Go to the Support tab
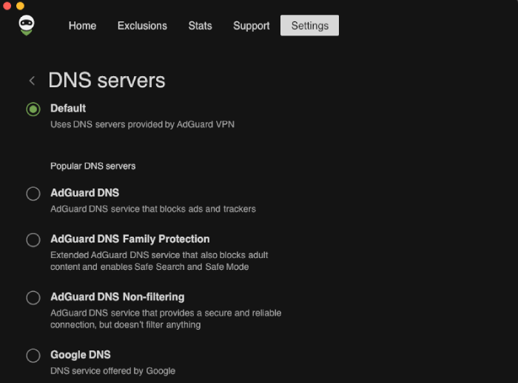518x383 pixels. point(251,26)
